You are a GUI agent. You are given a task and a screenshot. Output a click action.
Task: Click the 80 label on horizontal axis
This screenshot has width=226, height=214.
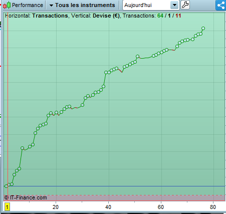[213, 207]
